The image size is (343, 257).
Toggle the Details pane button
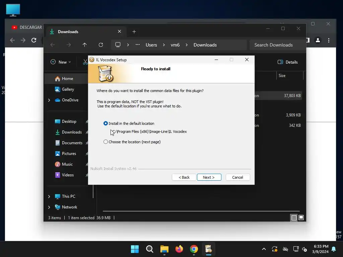coord(288,62)
